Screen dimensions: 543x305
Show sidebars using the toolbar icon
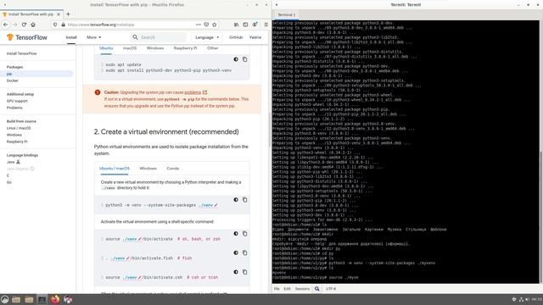pyautogui.click(x=245, y=25)
